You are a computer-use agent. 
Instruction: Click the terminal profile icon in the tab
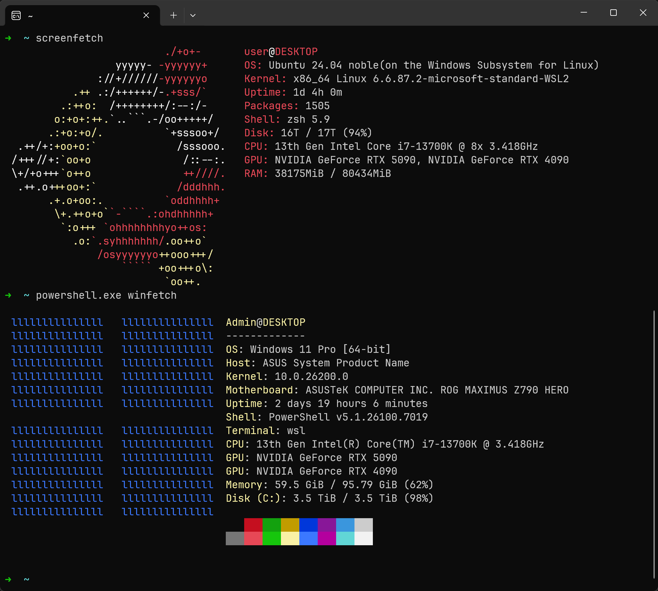[16, 15]
